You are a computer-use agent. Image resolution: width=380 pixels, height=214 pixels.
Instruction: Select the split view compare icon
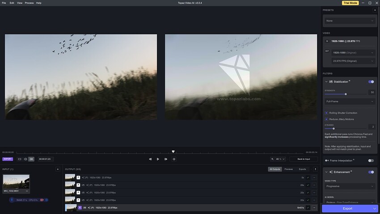tap(25, 159)
